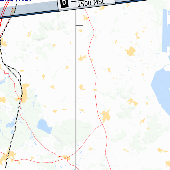Select the largest town in the upper right
Screen dimensions: 170x170
point(130,51)
